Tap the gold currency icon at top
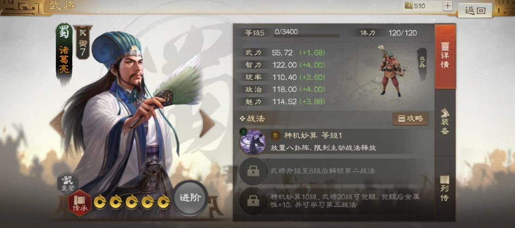The width and height of the screenshot is (515, 228). click(409, 5)
